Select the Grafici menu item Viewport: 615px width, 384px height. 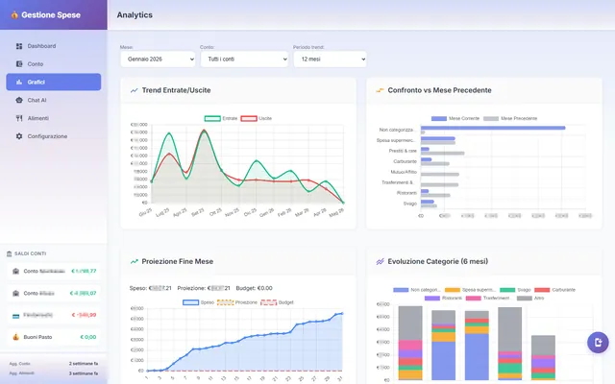54,82
